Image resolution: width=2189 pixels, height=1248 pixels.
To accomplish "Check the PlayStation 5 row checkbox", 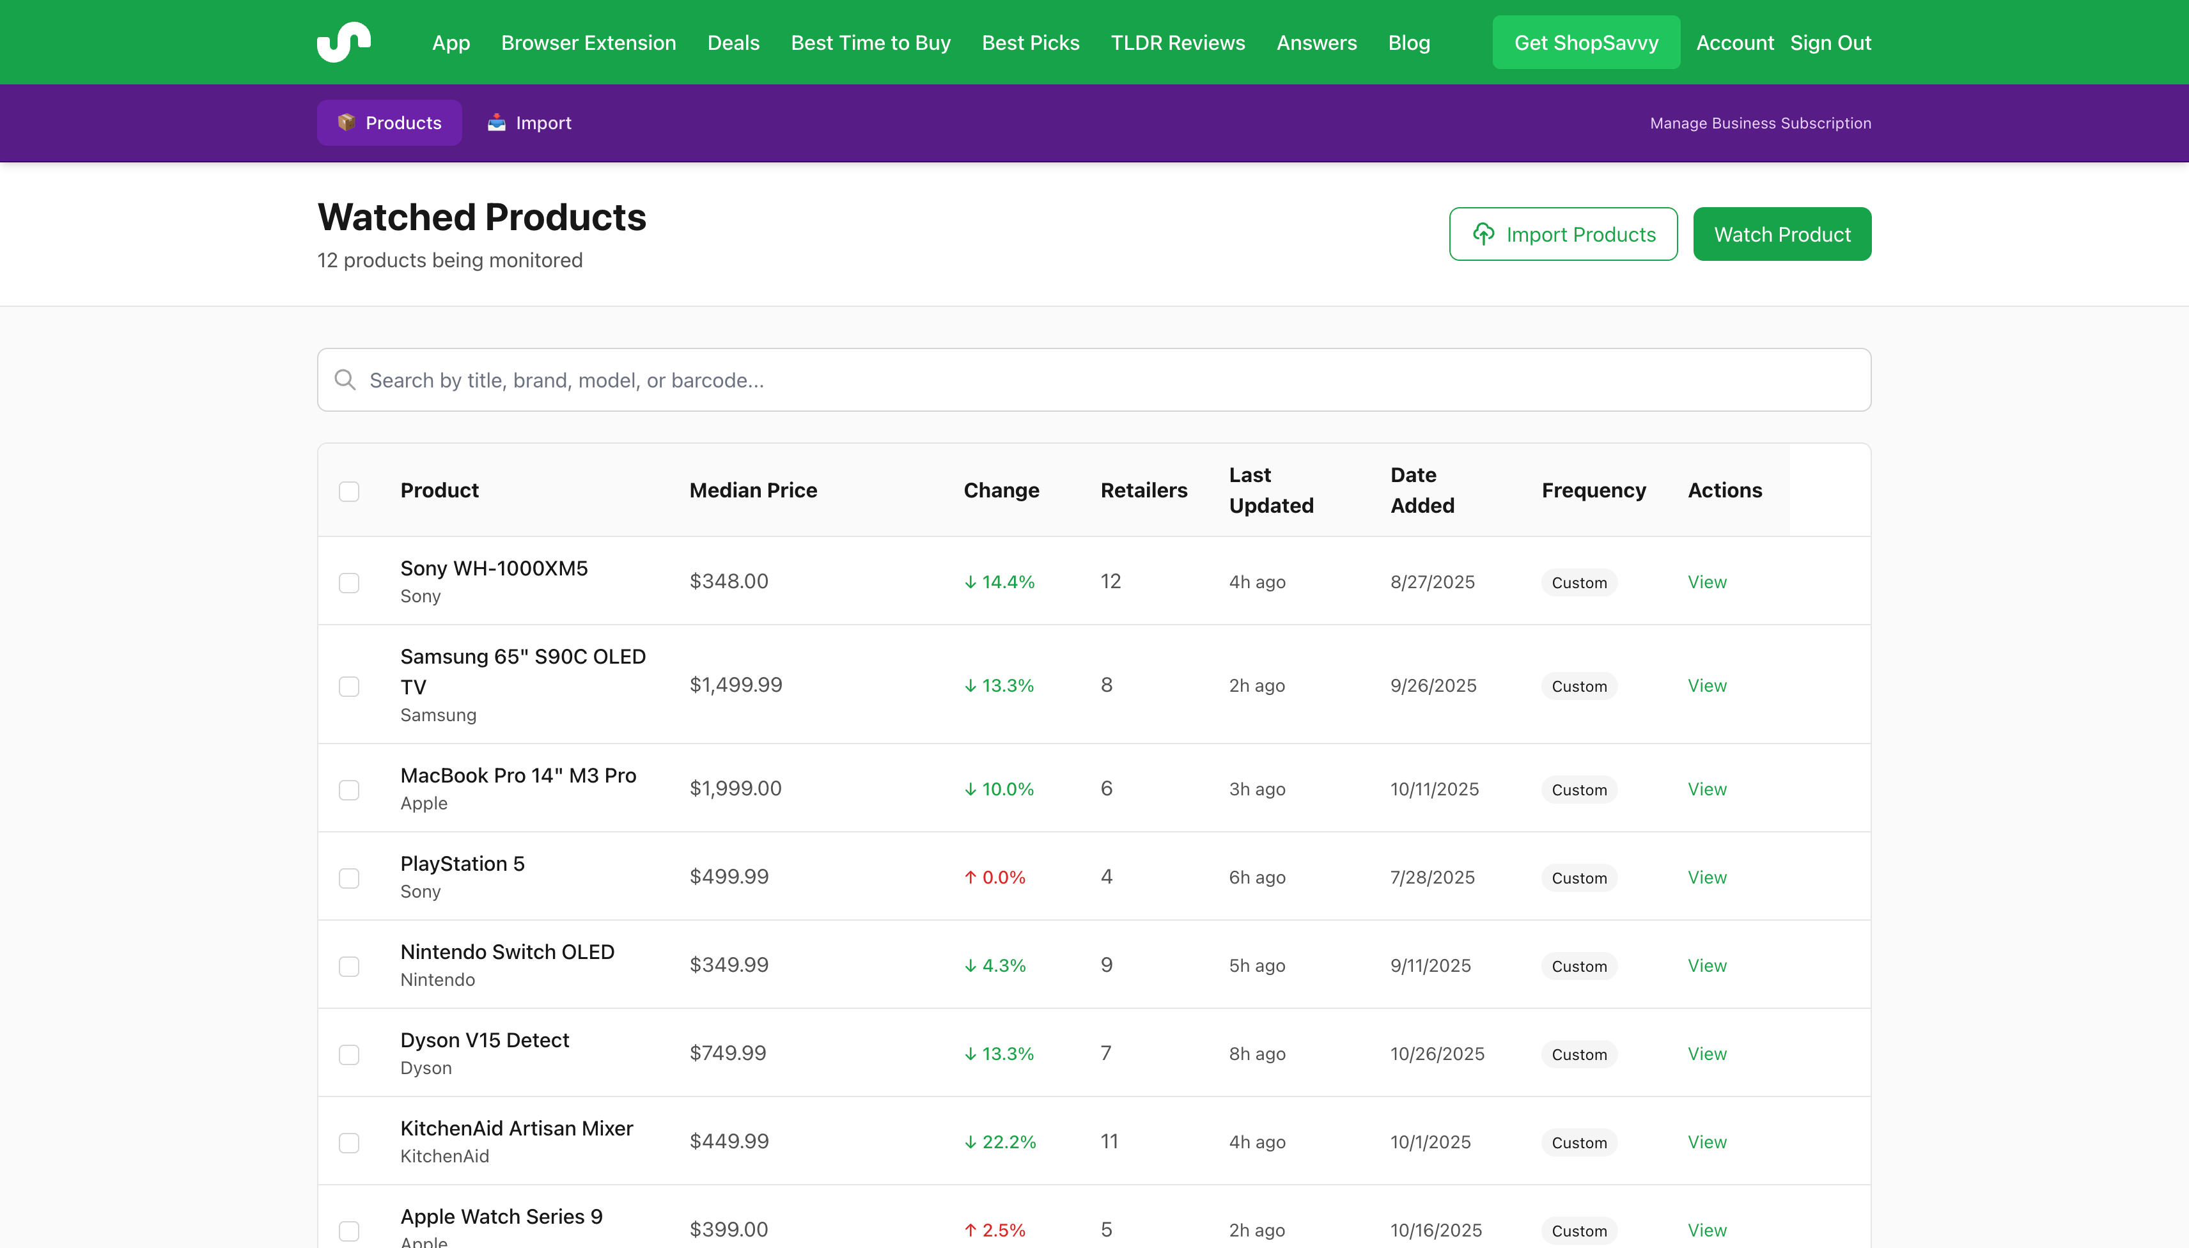I will (x=348, y=878).
